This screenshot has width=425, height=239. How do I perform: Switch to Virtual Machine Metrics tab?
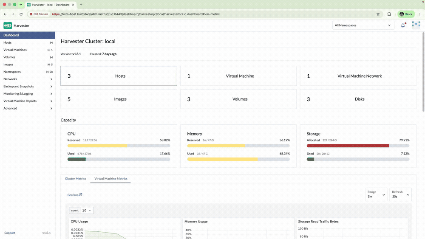(110, 179)
